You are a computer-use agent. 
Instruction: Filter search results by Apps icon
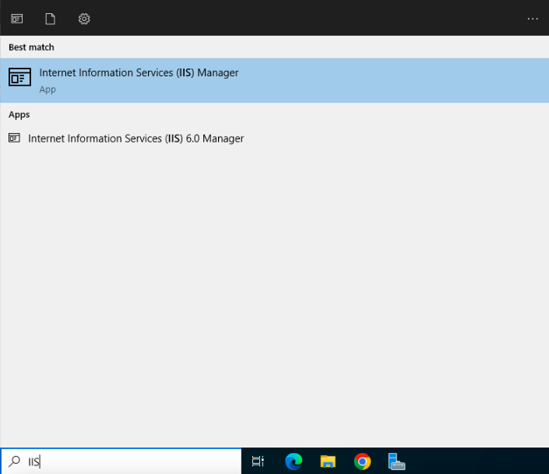(17, 19)
